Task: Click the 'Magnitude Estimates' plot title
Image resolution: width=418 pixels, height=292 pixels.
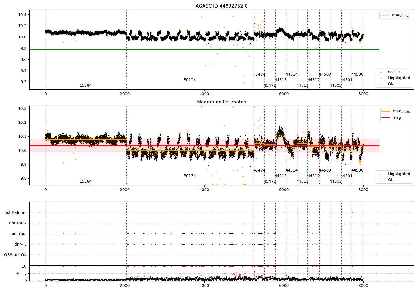Action: [222, 102]
